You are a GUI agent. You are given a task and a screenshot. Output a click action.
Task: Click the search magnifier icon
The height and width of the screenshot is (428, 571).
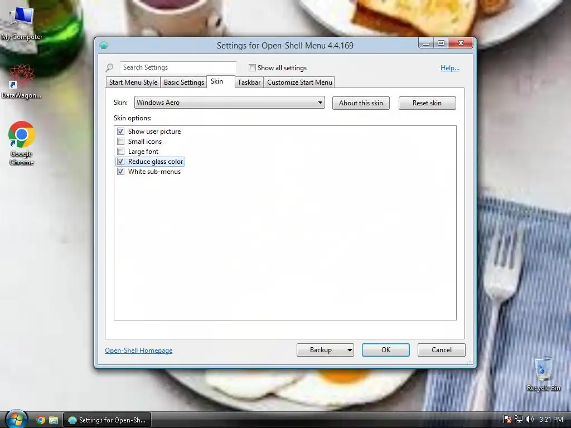click(110, 67)
